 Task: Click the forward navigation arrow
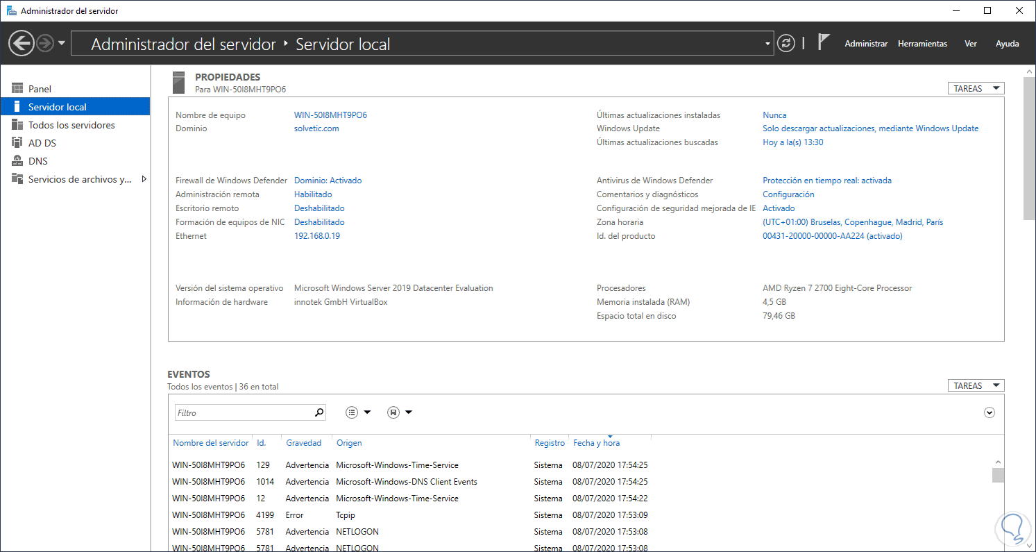(45, 44)
